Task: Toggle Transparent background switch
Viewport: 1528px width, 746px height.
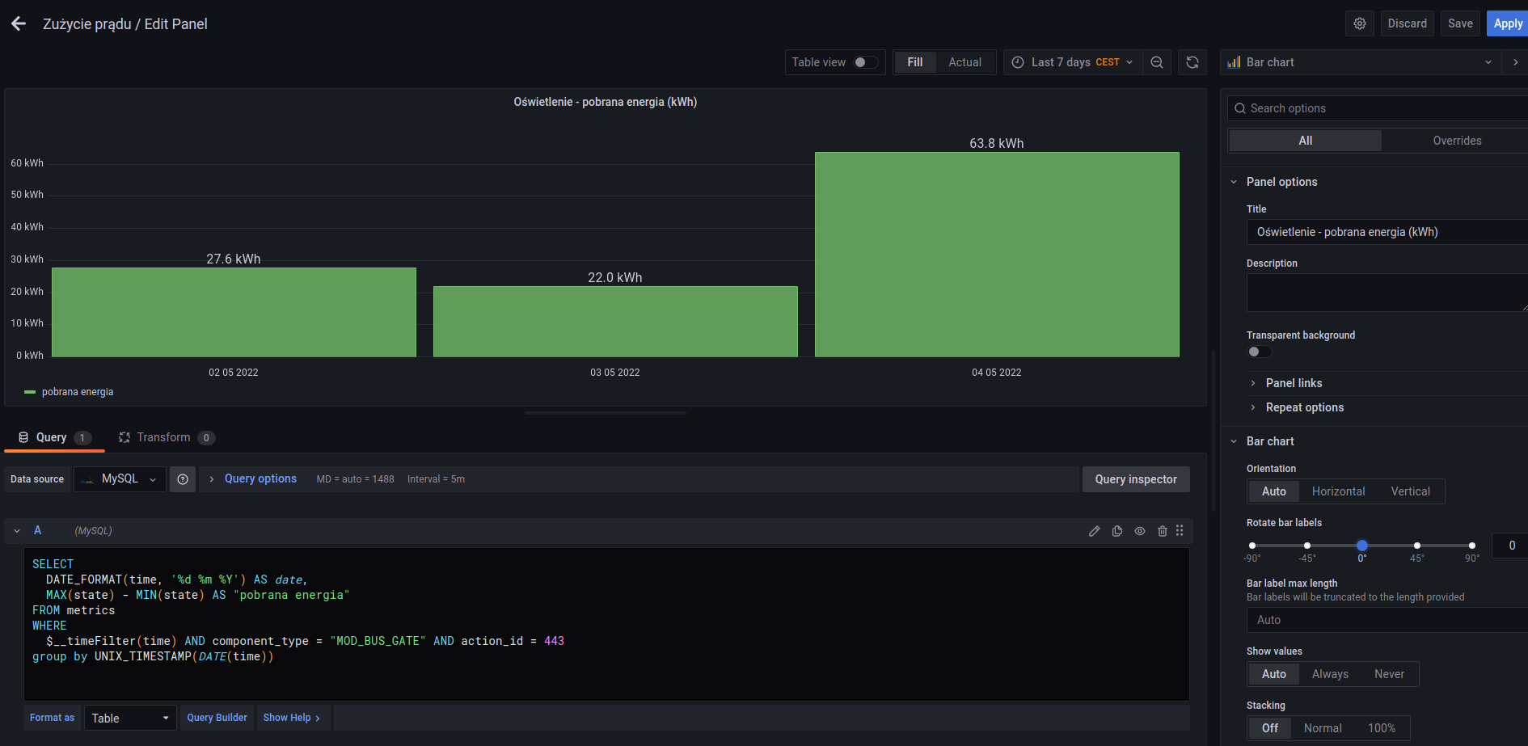Action: [1259, 352]
